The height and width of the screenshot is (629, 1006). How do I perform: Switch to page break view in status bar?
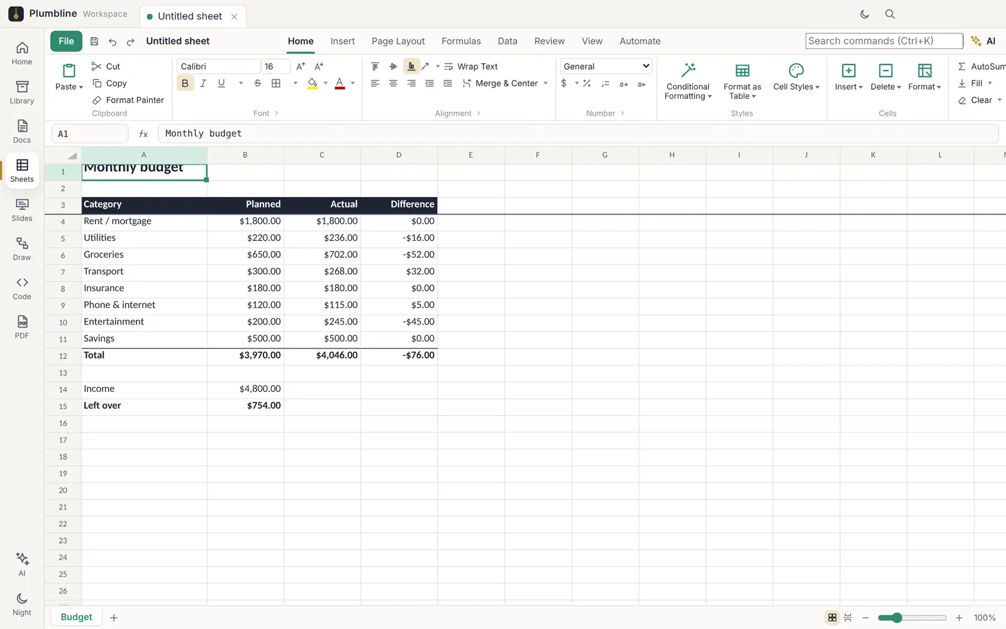[x=848, y=618]
